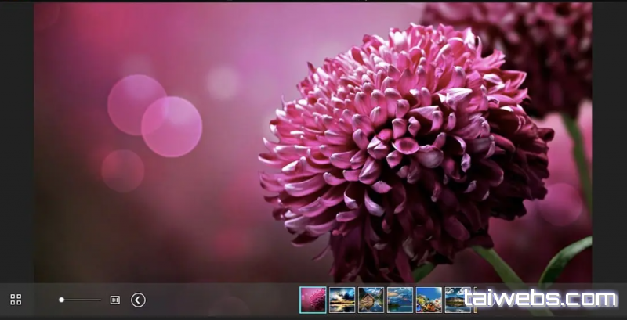Select the sixth thumbnail in the filmstrip
Screen dimensions: 627x320
[x=456, y=300]
